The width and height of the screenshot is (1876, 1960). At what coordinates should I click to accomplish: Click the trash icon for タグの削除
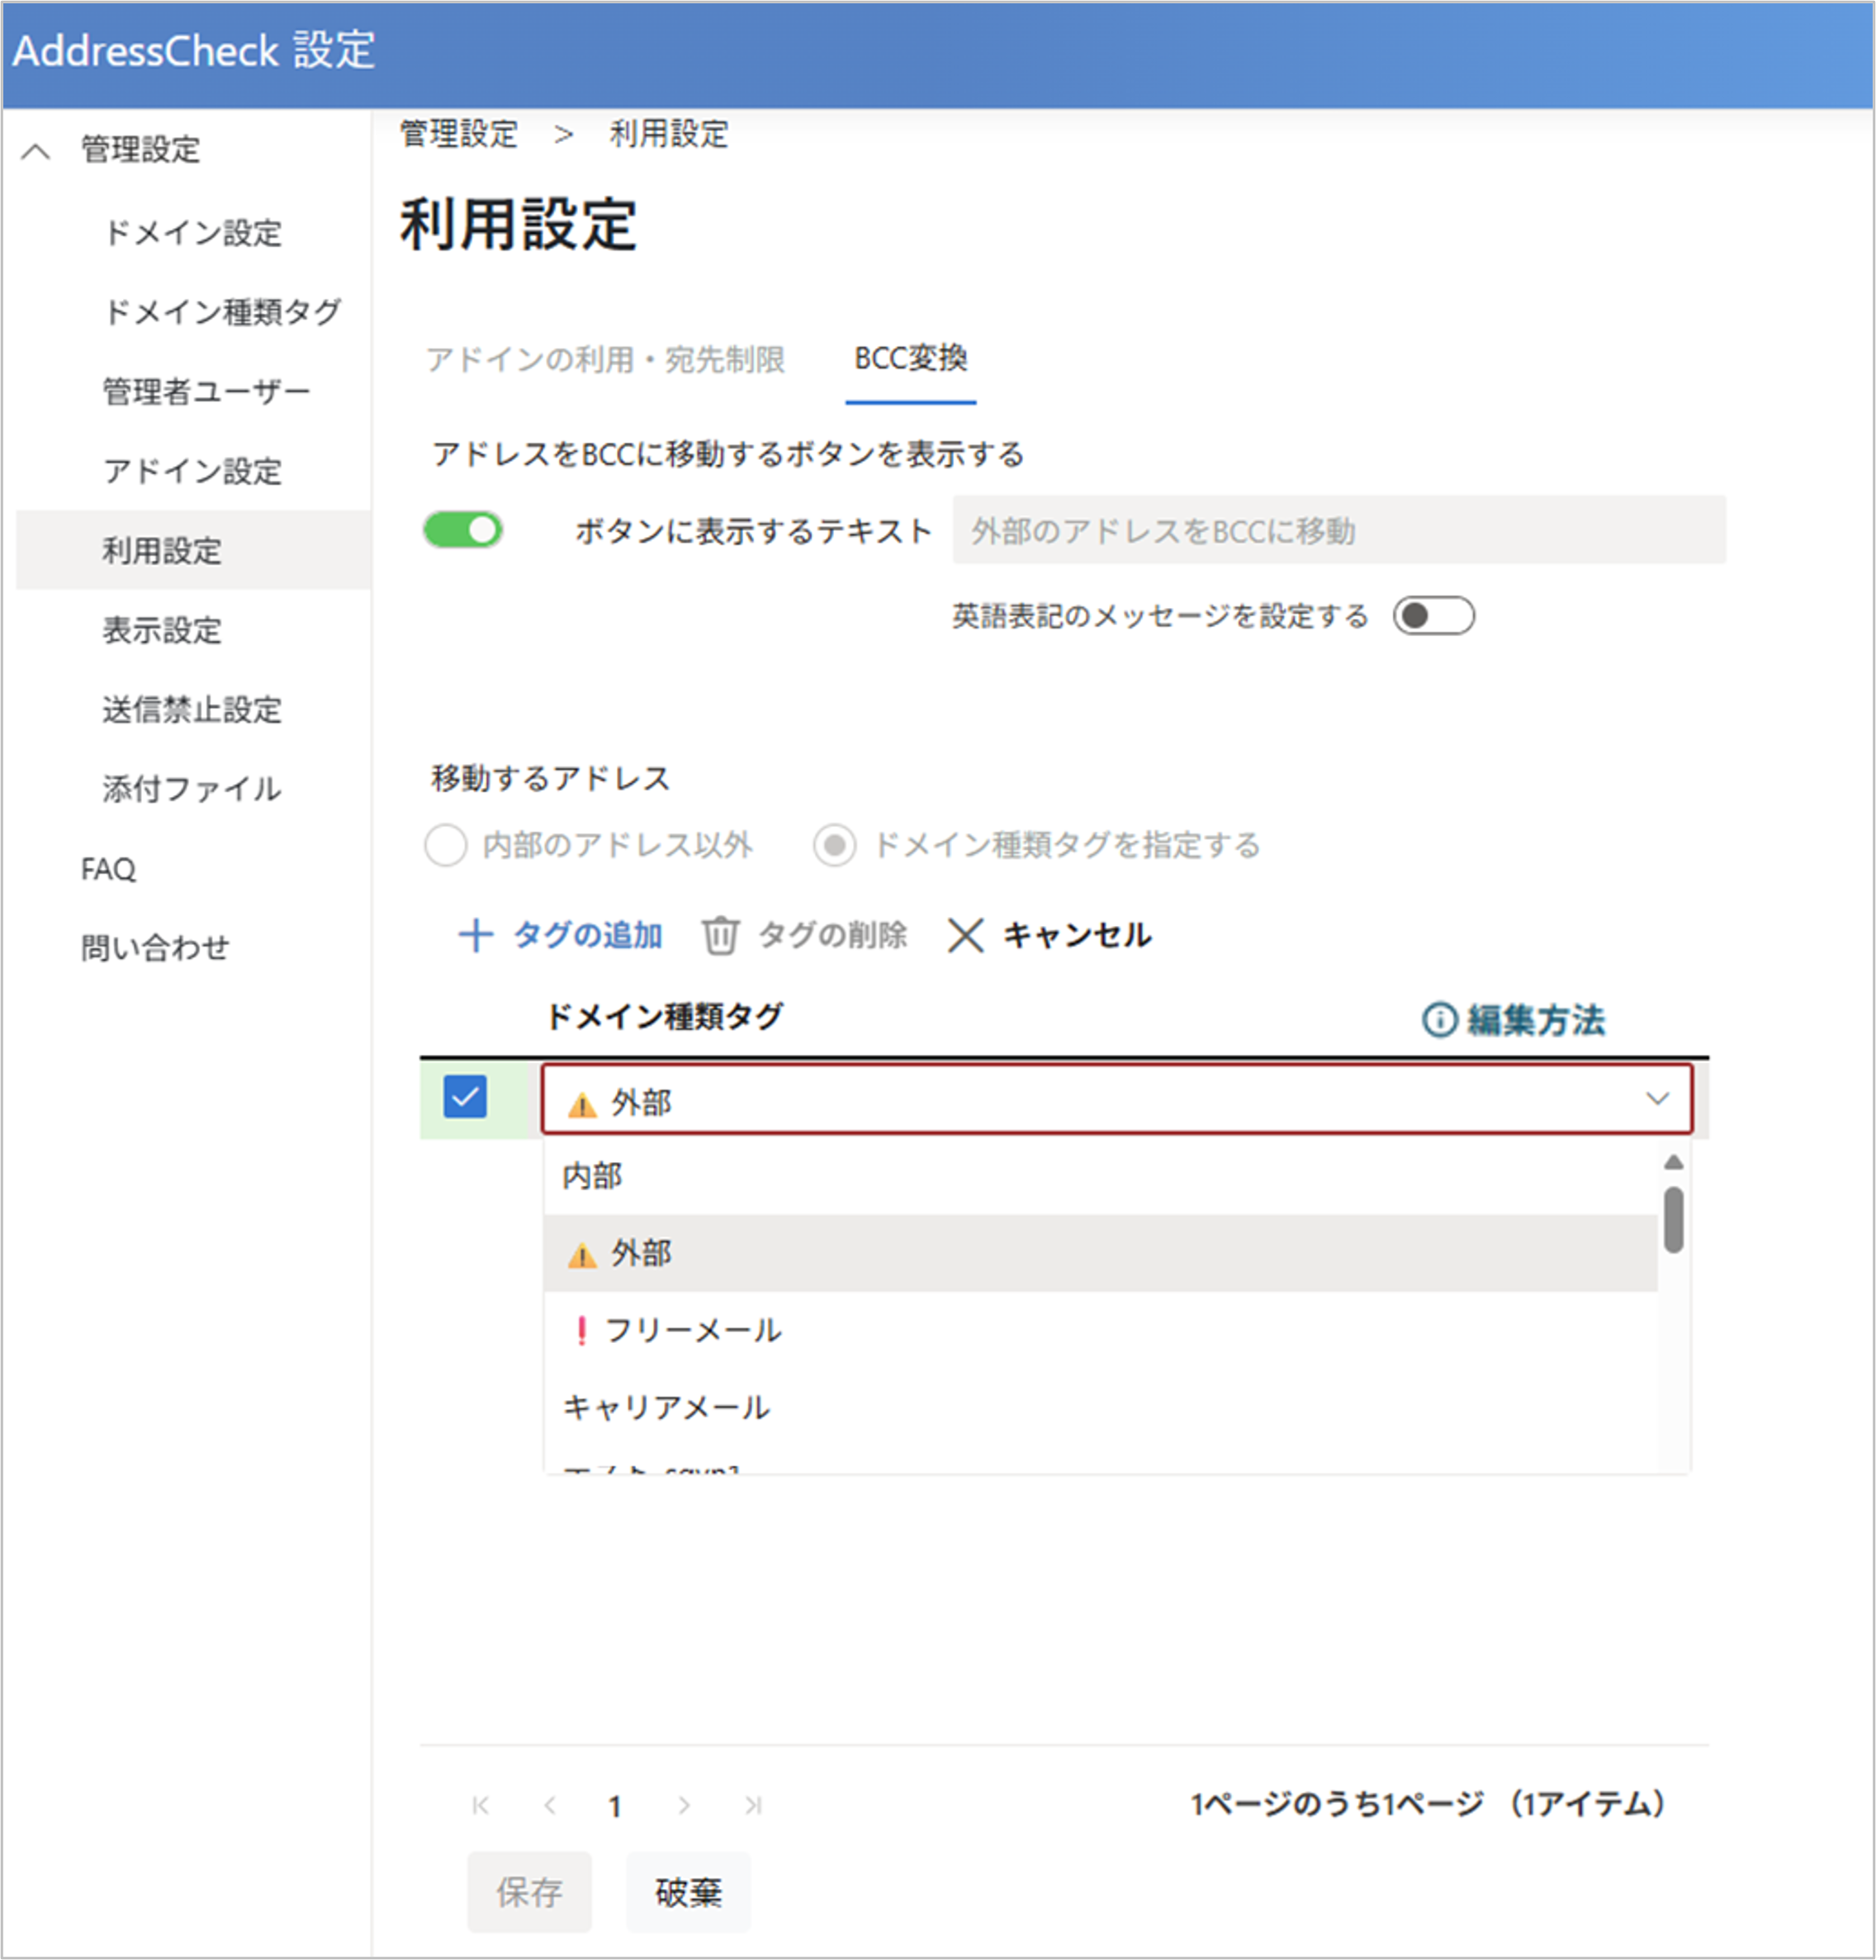720,936
